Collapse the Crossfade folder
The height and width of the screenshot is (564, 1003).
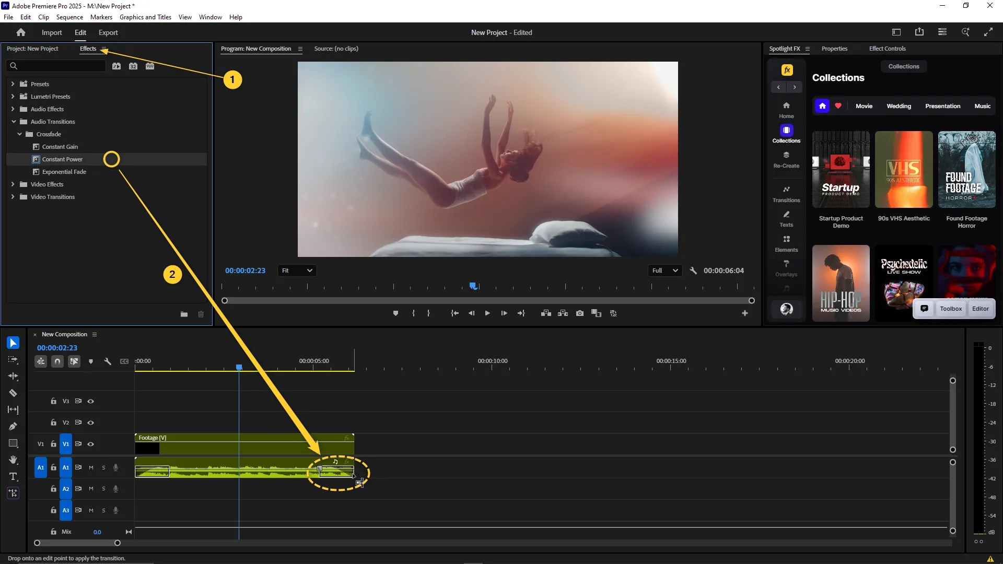19,134
